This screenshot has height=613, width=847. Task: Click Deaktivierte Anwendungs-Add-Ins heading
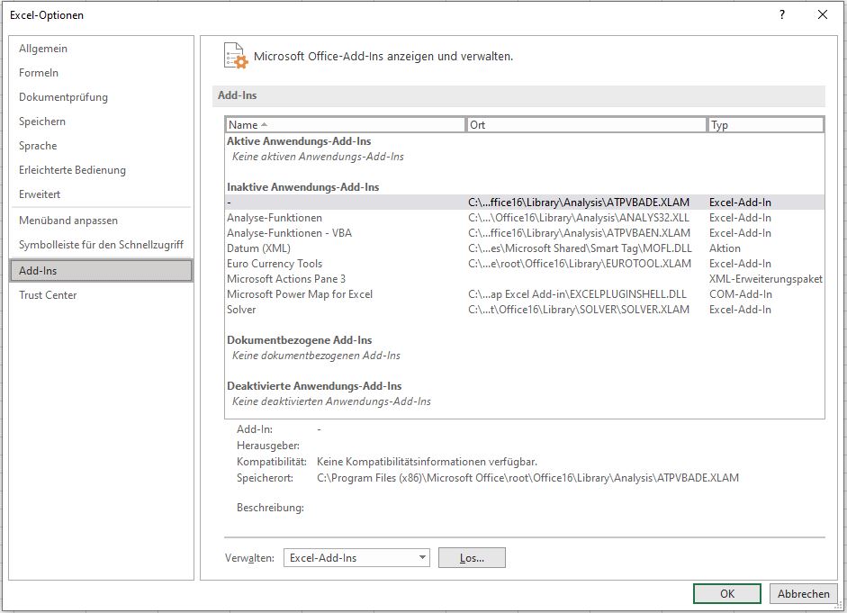(314, 386)
